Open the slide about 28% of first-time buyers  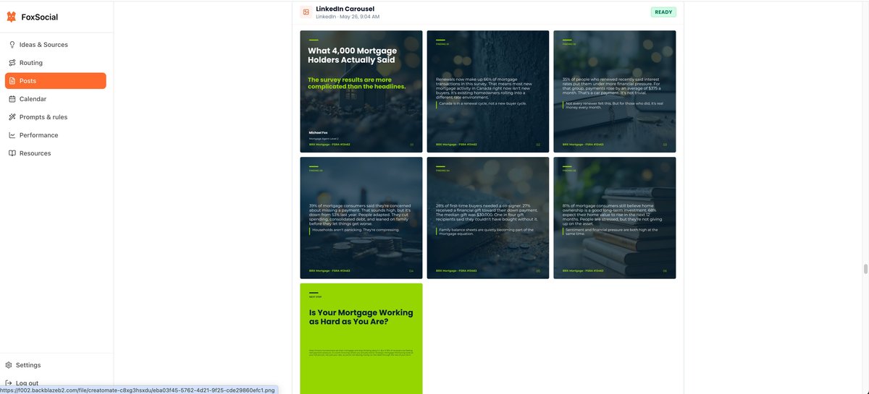pos(488,218)
